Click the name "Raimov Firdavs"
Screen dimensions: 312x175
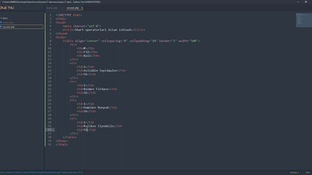click(x=96, y=89)
